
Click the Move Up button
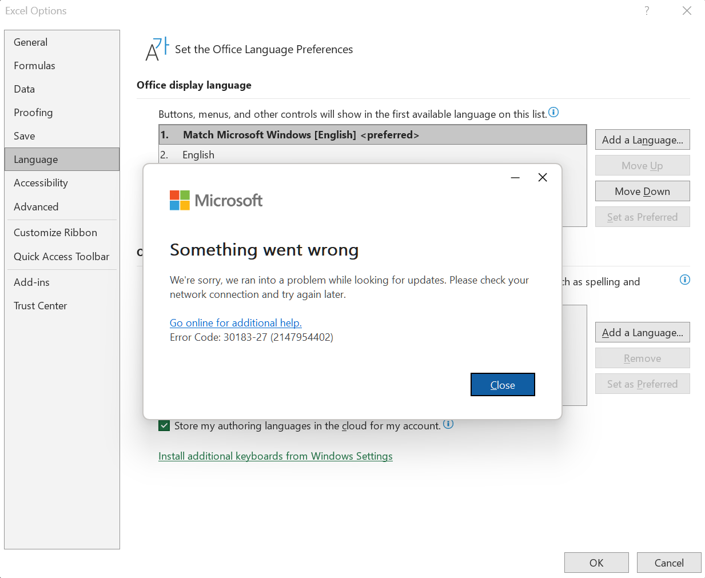pos(643,166)
